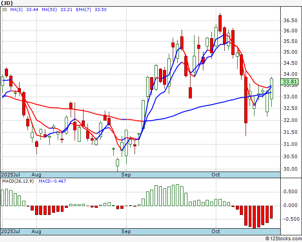Click the tallest red candlestick in mid October
Screen dimensions: 302x242
[246, 100]
